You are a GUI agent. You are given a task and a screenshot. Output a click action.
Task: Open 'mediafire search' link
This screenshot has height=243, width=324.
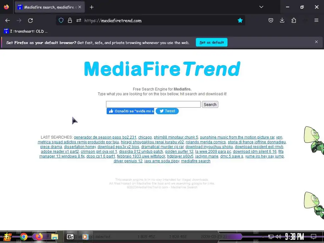tap(196, 161)
